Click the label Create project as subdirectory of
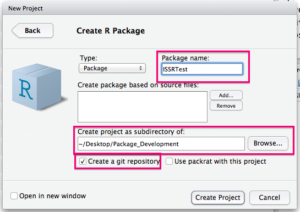Image resolution: width=300 pixels, height=212 pixels. 131,132
